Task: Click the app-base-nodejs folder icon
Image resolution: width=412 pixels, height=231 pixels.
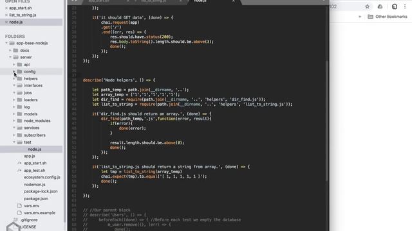Action: (x=12, y=43)
